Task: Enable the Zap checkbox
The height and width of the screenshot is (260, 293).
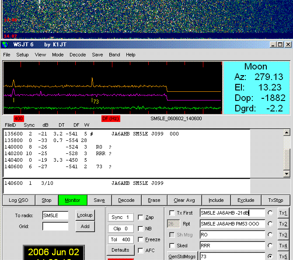Action: pyautogui.click(x=140, y=217)
